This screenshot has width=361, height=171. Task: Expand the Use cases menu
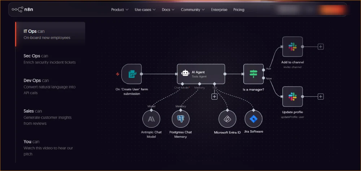[x=145, y=10]
